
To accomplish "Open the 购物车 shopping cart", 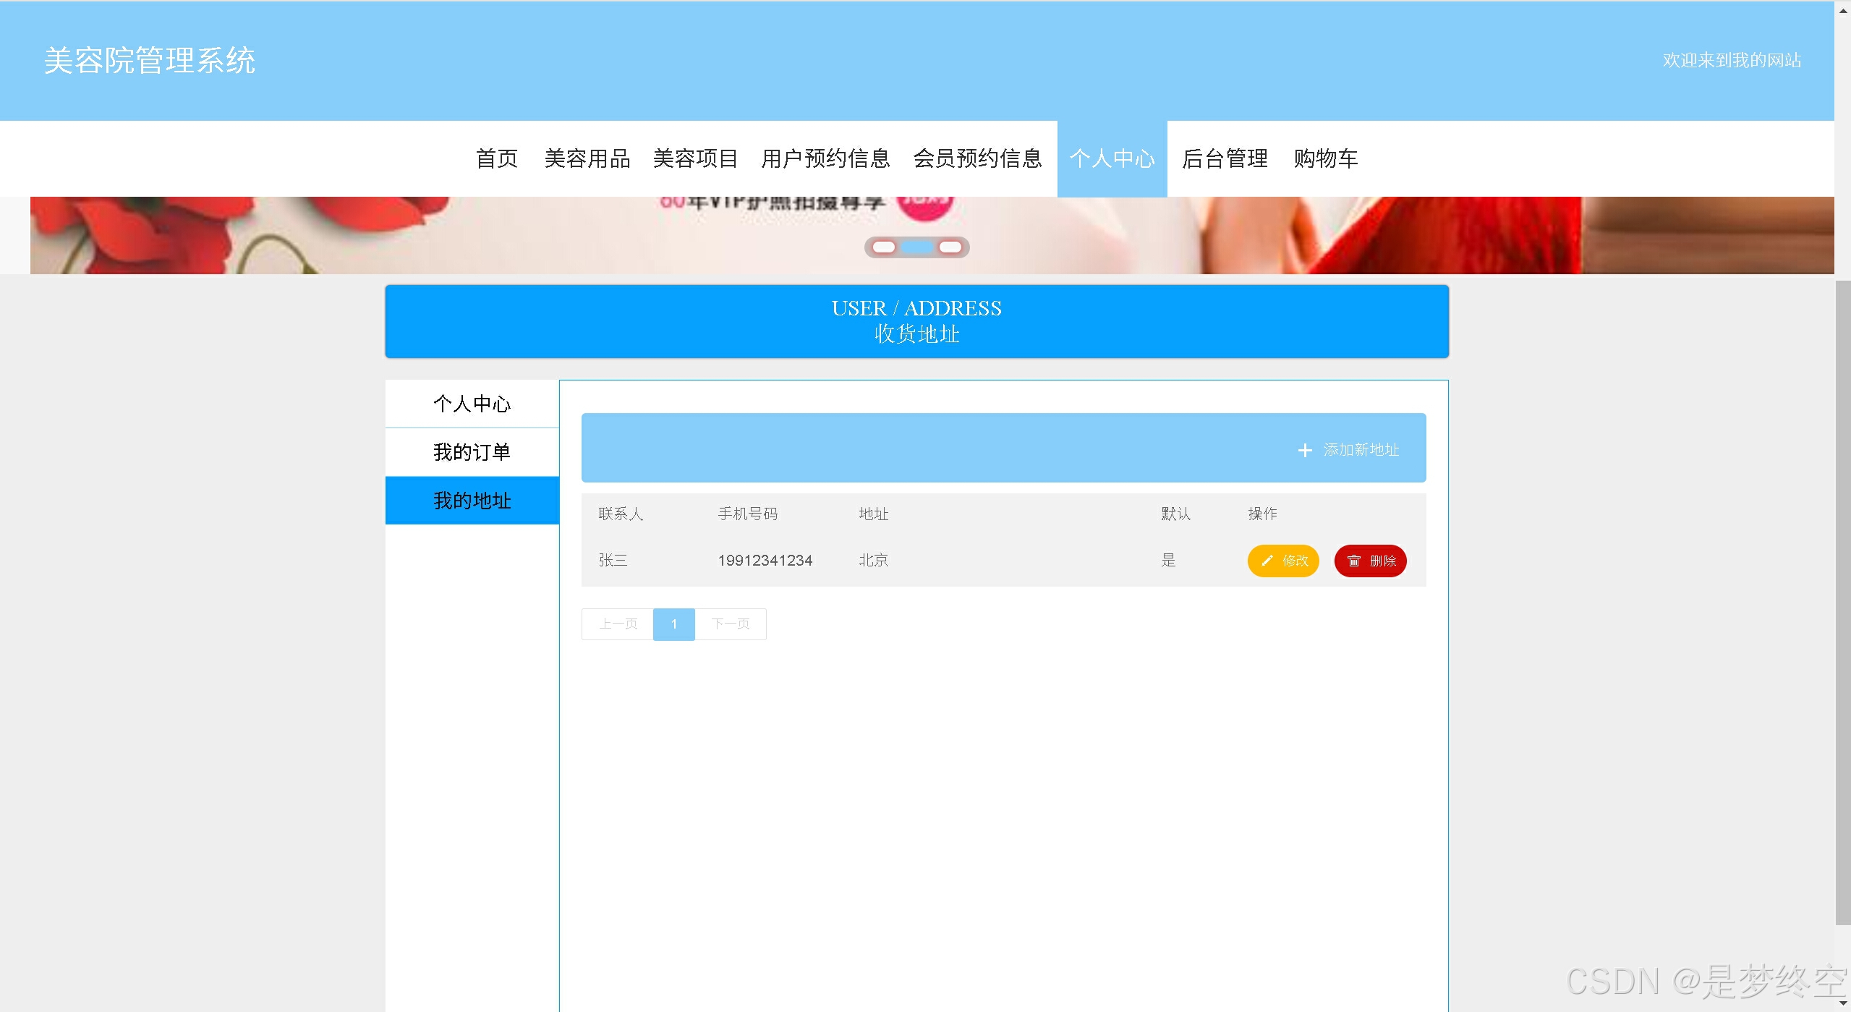I will click(x=1326, y=158).
